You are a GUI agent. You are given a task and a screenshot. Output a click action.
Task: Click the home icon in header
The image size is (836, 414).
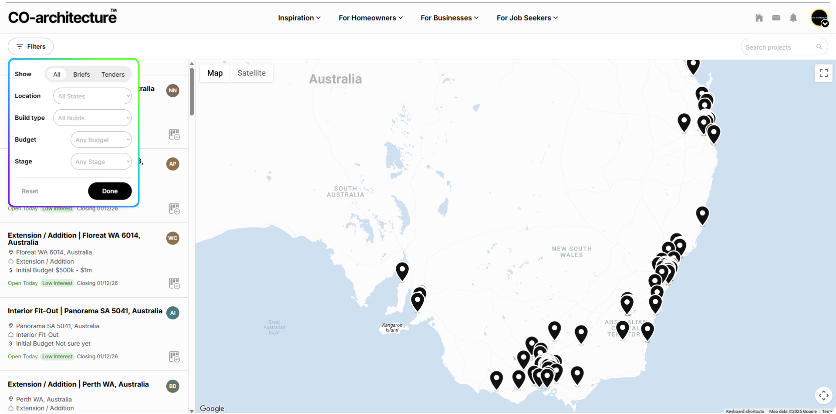point(759,18)
